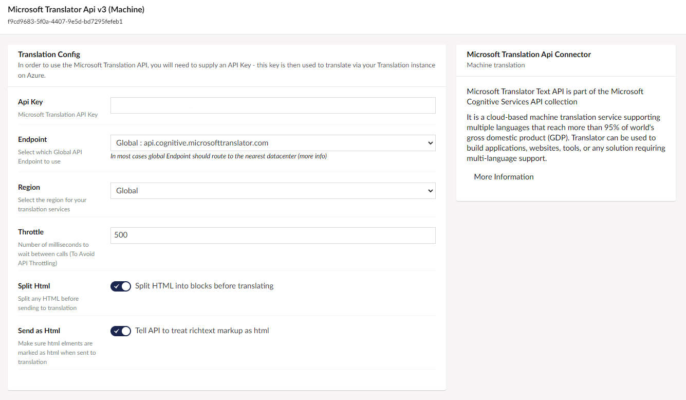This screenshot has height=400, width=686.
Task: Click the Api Key input field
Action: (x=273, y=105)
